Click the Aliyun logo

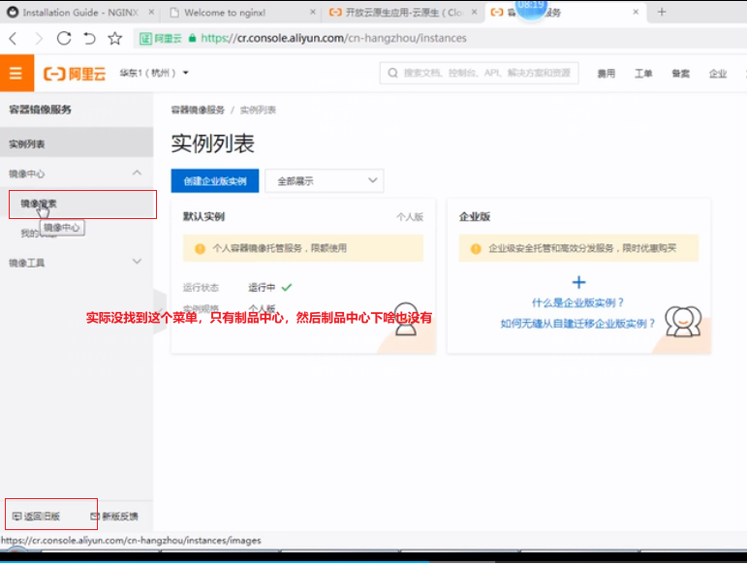click(x=75, y=74)
